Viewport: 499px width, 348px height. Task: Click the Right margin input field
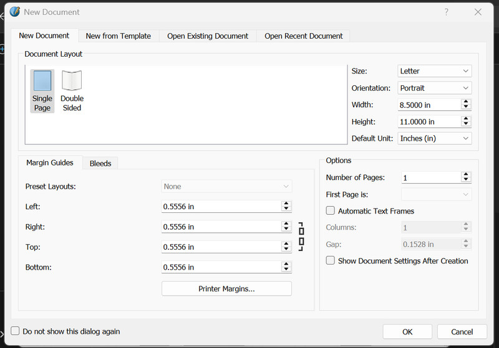pyautogui.click(x=221, y=227)
